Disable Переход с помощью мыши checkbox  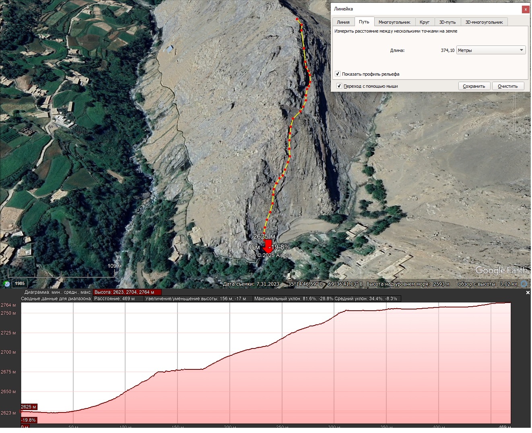339,86
